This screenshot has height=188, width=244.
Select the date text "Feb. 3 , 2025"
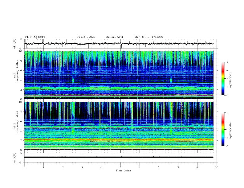[x=86, y=37]
